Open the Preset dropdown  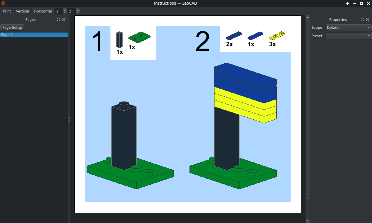click(x=348, y=36)
